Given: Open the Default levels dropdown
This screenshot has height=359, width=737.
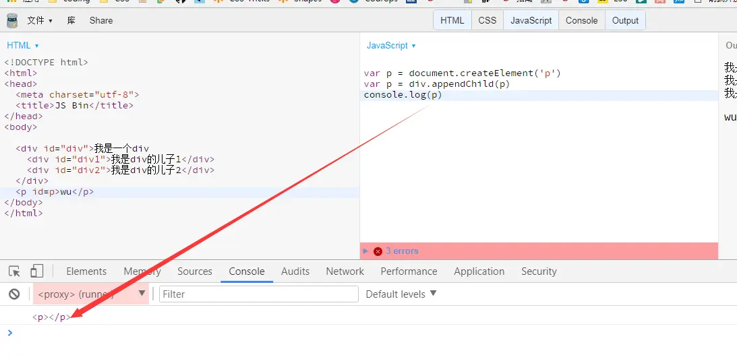Looking at the screenshot, I should (401, 294).
